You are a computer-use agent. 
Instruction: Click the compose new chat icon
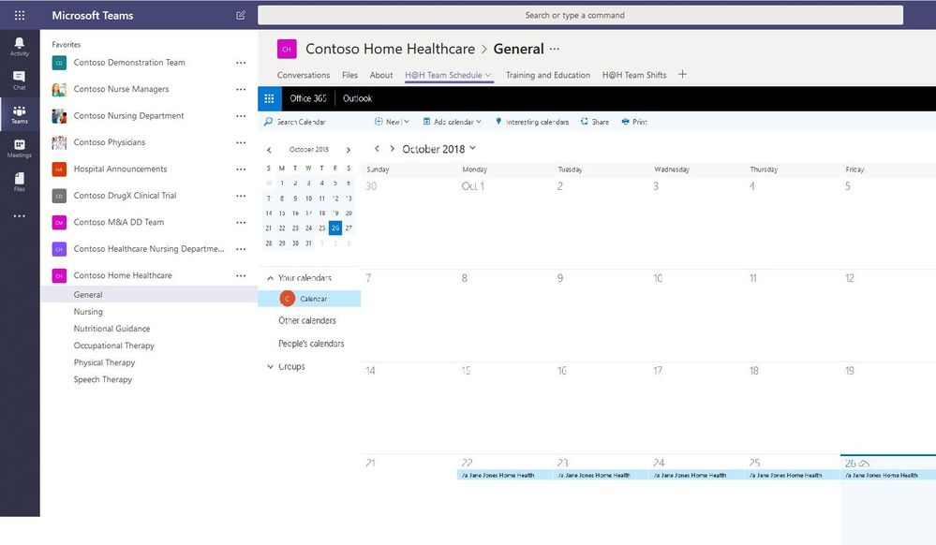[x=241, y=16]
